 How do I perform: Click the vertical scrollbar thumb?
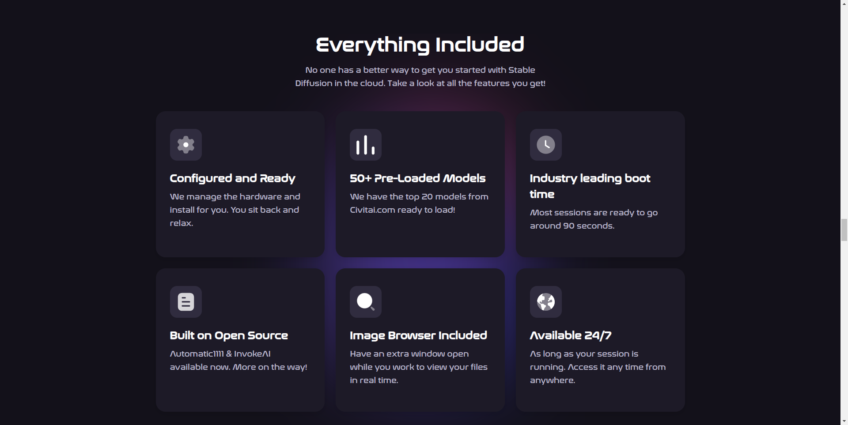[844, 229]
